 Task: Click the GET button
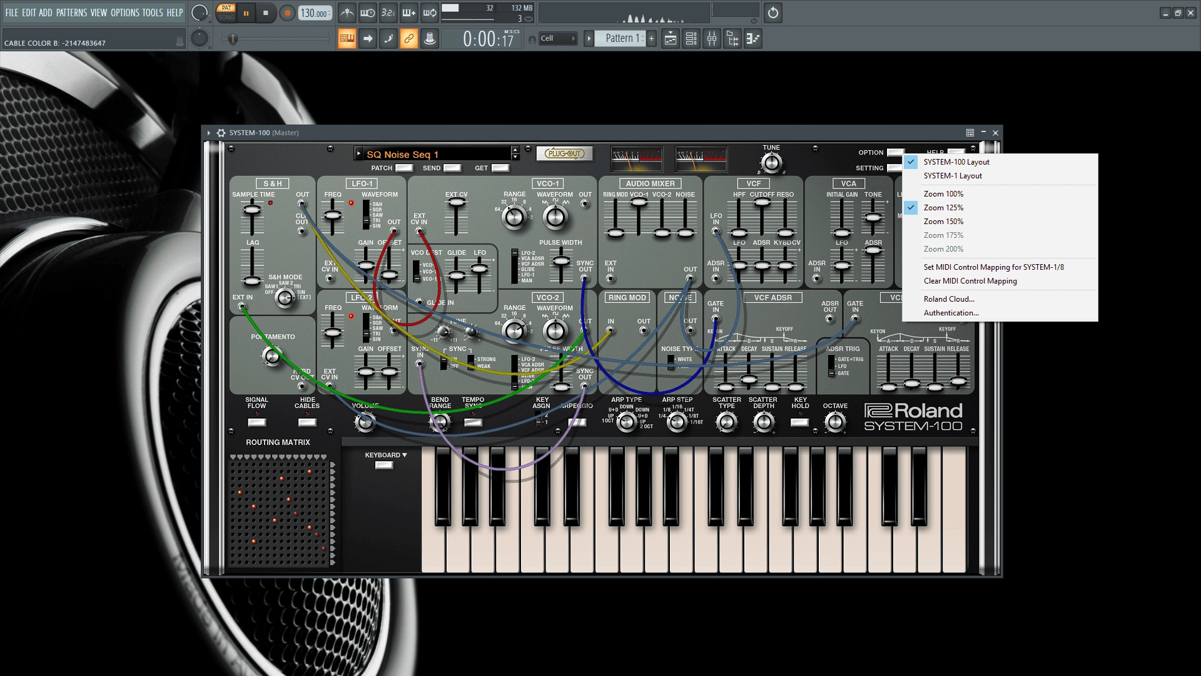pyautogui.click(x=500, y=168)
